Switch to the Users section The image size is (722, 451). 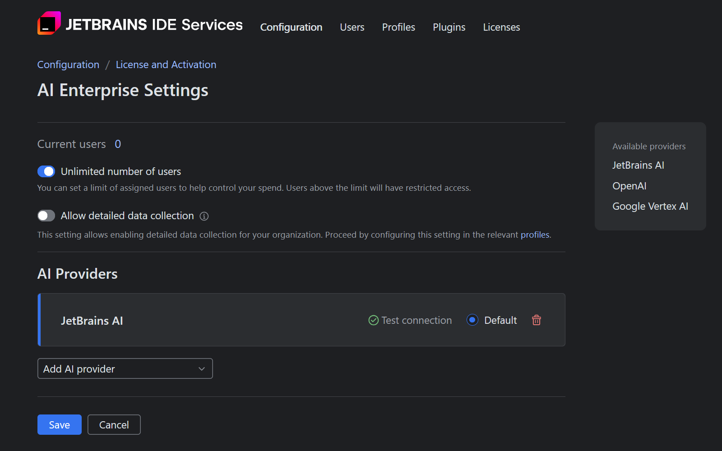[x=352, y=27]
